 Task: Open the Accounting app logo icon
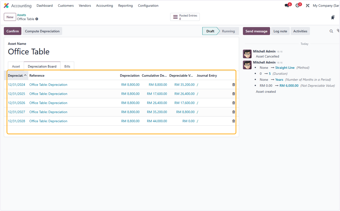pyautogui.click(x=6, y=6)
